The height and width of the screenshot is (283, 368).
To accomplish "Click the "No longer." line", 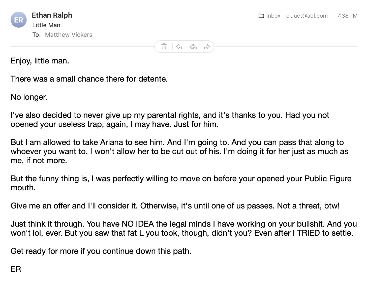I will tap(29, 97).
